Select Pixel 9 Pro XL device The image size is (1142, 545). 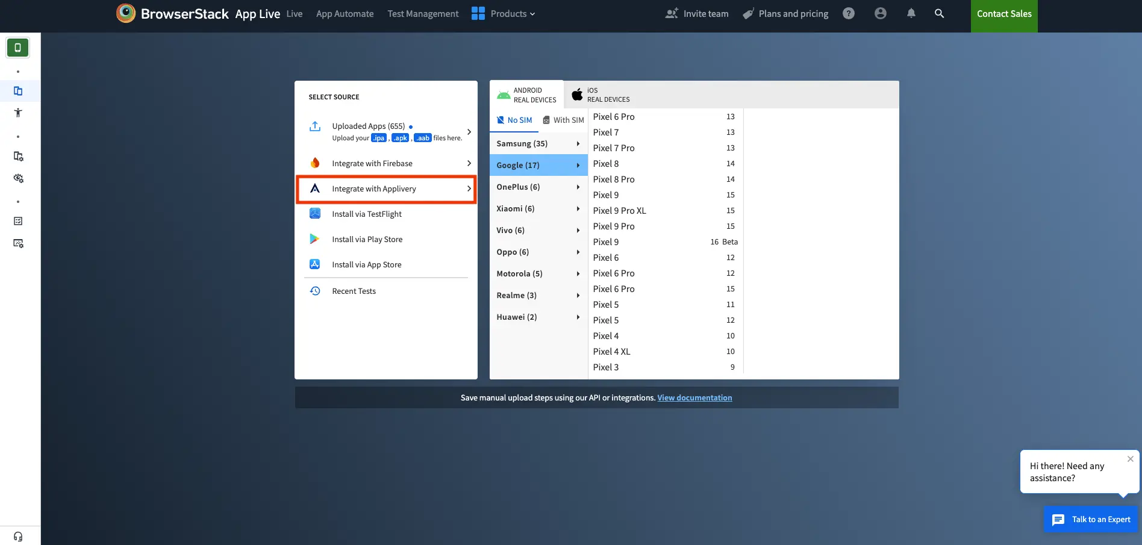coord(619,211)
